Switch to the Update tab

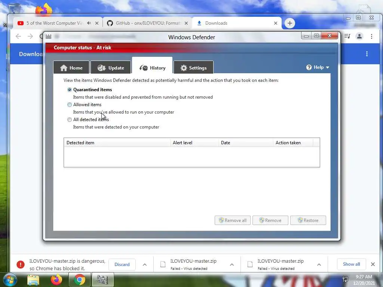(x=111, y=68)
